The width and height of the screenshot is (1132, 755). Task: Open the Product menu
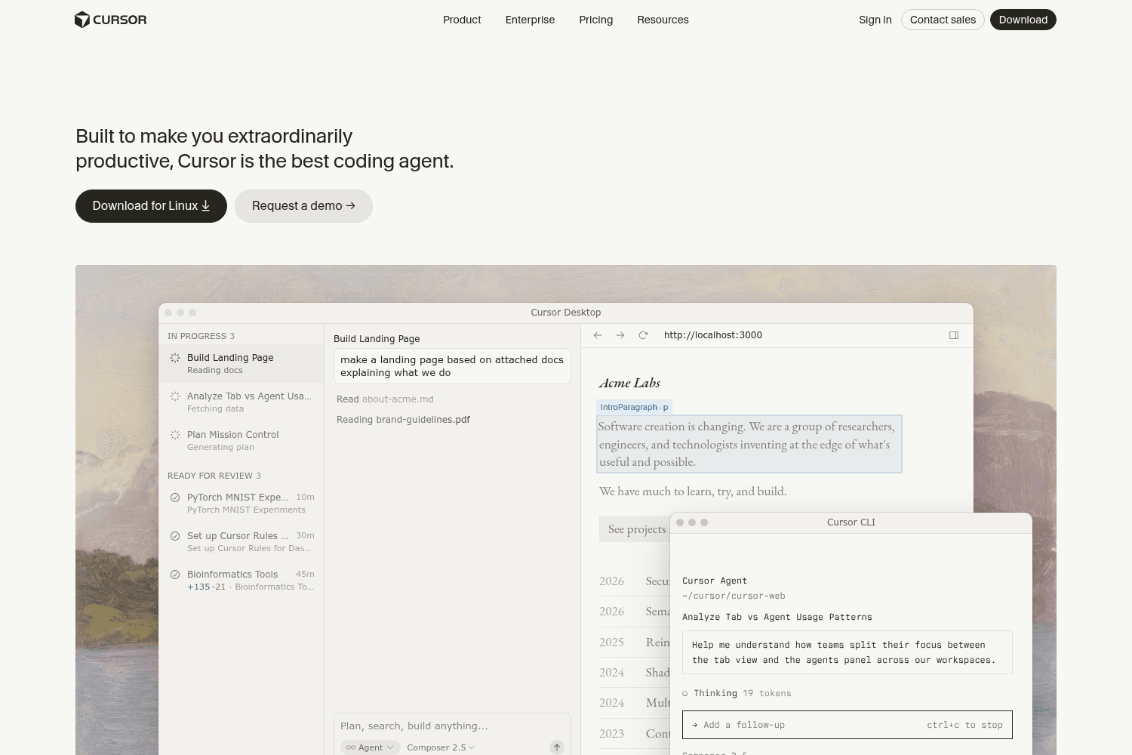[x=462, y=20]
